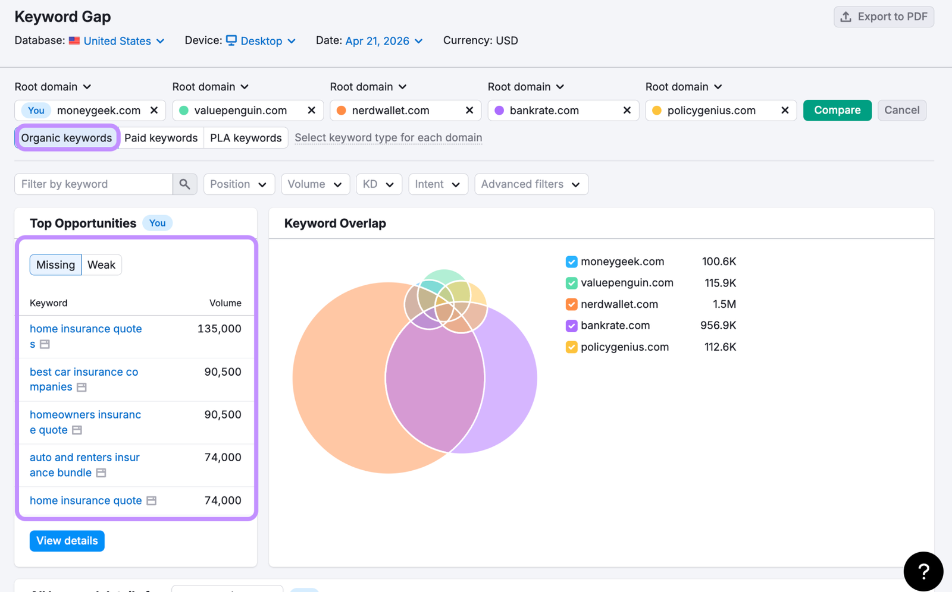Uncheck valuepenguin.com in overlap legend

(571, 283)
